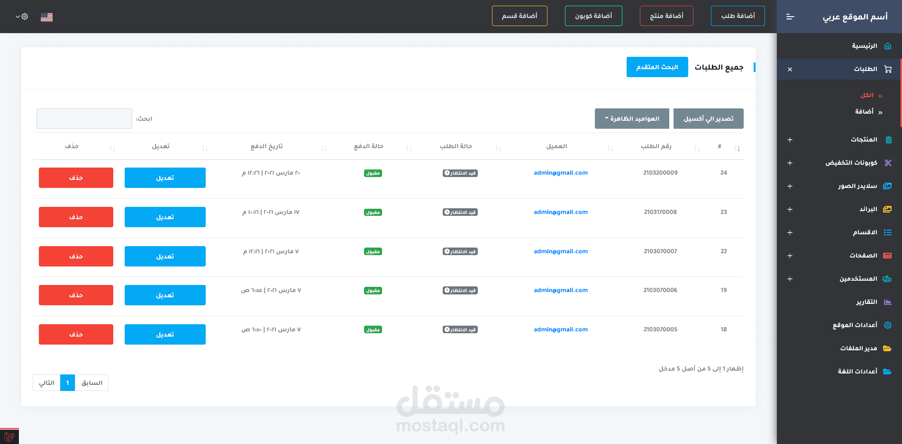
Task: Click the US flag language icon
Action: pos(46,17)
